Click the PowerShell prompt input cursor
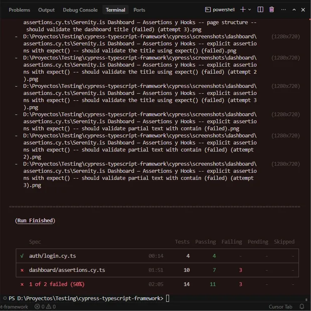The image size is (311, 311). click(168, 298)
